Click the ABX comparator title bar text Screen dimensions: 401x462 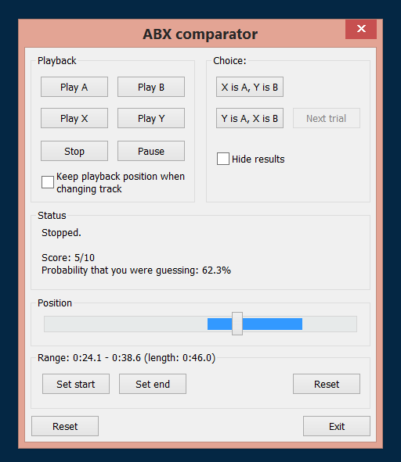[x=200, y=34]
